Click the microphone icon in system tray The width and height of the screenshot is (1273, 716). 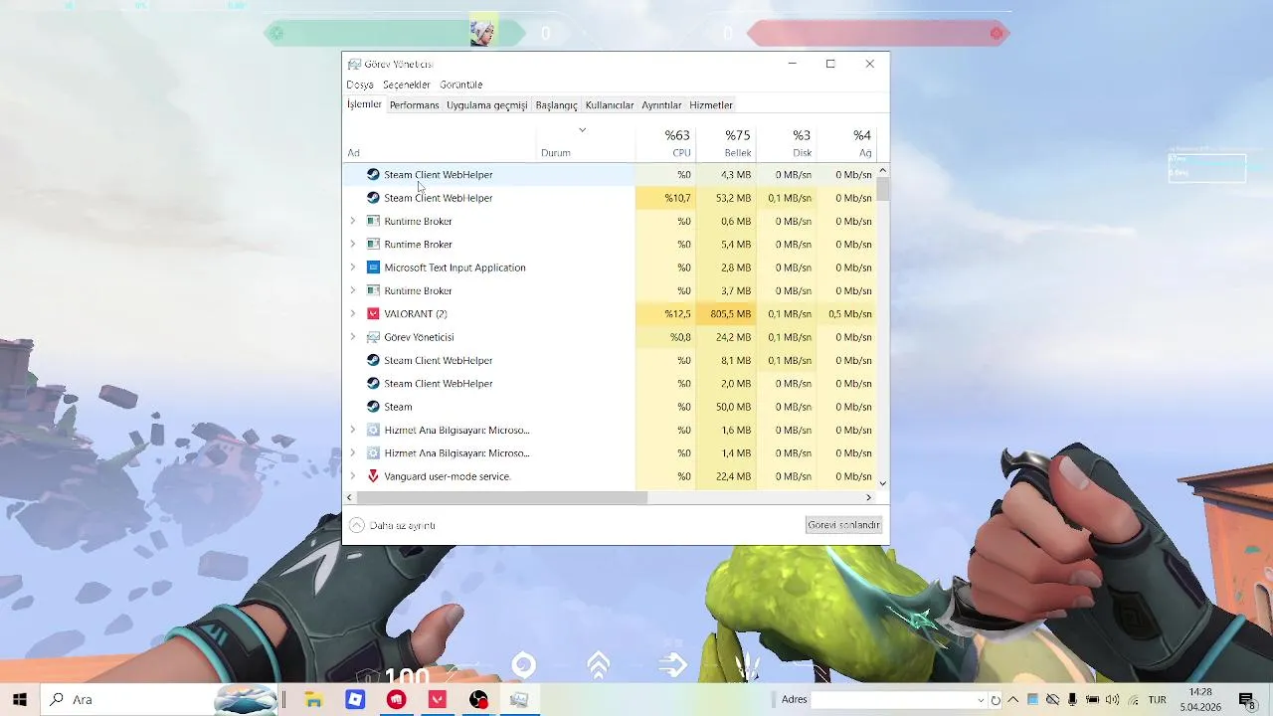(1072, 700)
